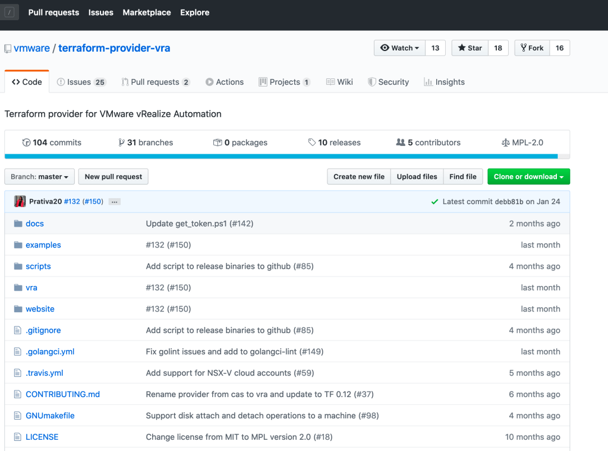Click the .gitignore file icon

pyautogui.click(x=17, y=331)
